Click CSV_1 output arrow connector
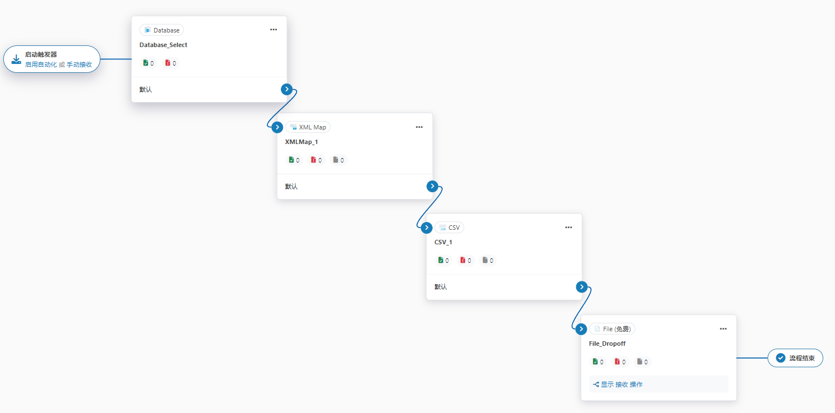The height and width of the screenshot is (413, 835). pyautogui.click(x=582, y=287)
